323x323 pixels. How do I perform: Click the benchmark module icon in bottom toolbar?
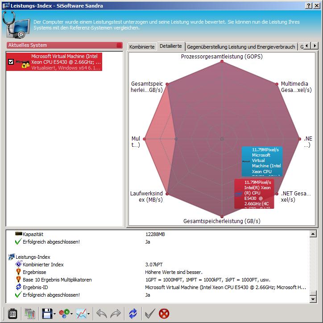click(x=12, y=314)
